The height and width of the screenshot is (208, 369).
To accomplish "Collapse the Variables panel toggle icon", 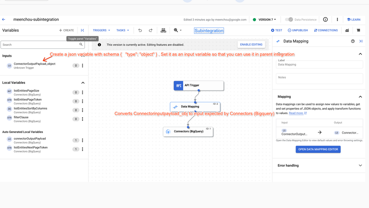I will pos(82,30).
